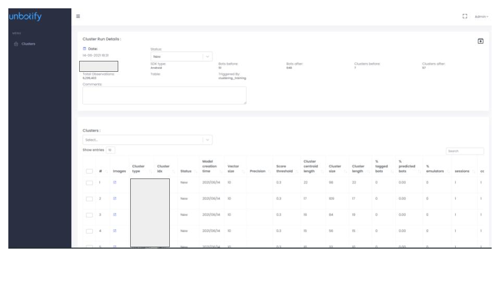Tick the checkbox for row 4

point(89,231)
